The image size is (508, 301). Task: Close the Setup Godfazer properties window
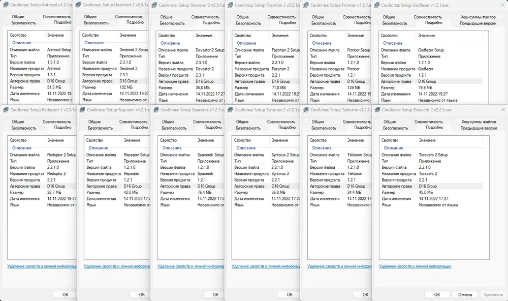(x=503, y=5)
